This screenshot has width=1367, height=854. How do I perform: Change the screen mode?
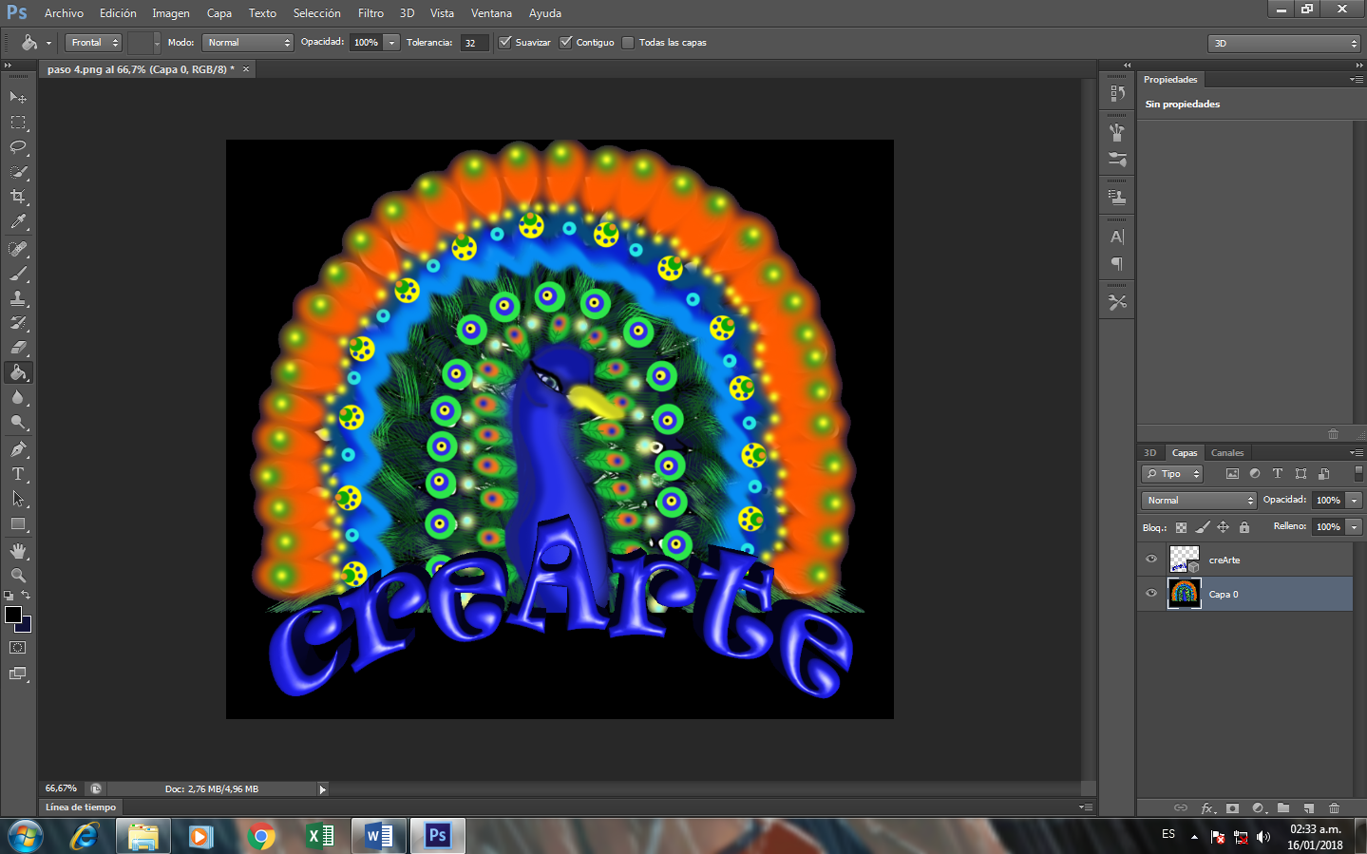tap(18, 674)
